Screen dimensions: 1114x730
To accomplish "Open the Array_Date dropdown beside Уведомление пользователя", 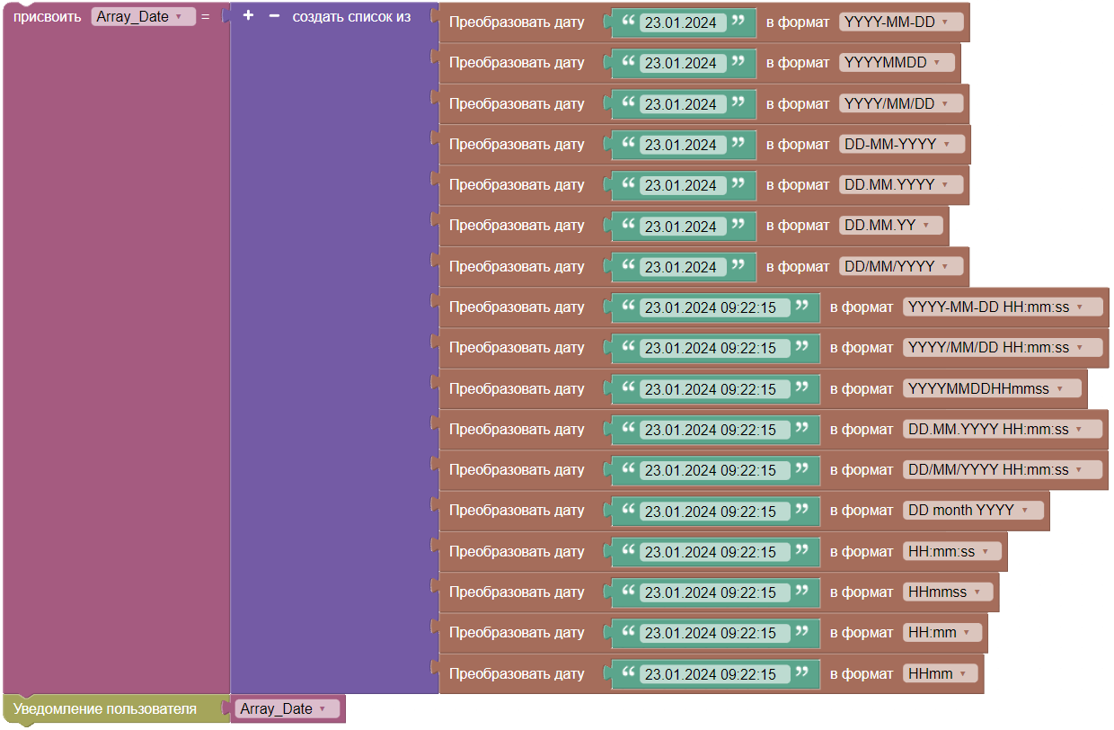I will (x=287, y=709).
